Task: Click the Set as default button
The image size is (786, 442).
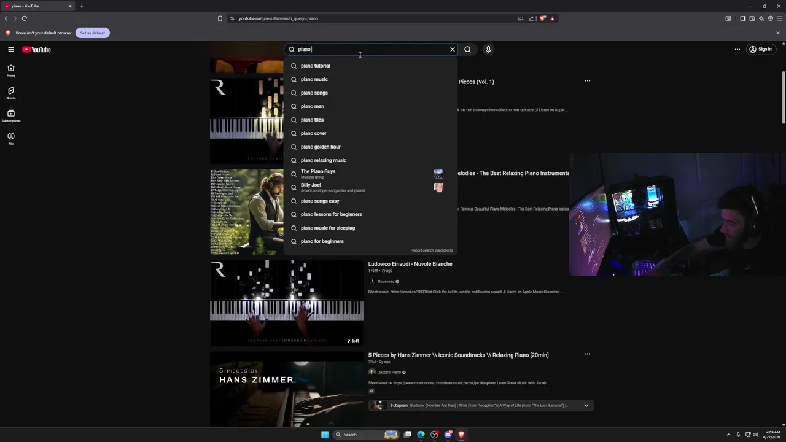Action: tap(93, 33)
